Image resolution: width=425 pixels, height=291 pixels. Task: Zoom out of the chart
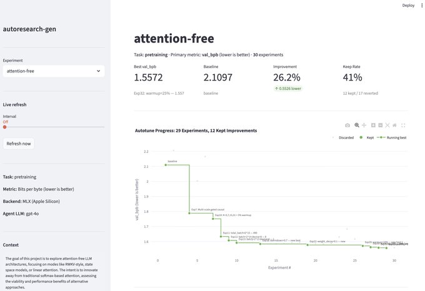[380, 125]
